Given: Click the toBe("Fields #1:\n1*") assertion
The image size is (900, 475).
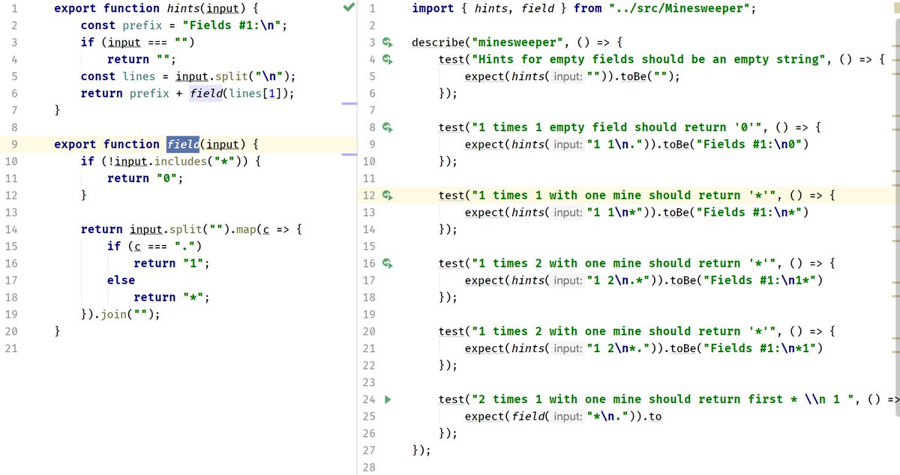Looking at the screenshot, I should point(748,280).
